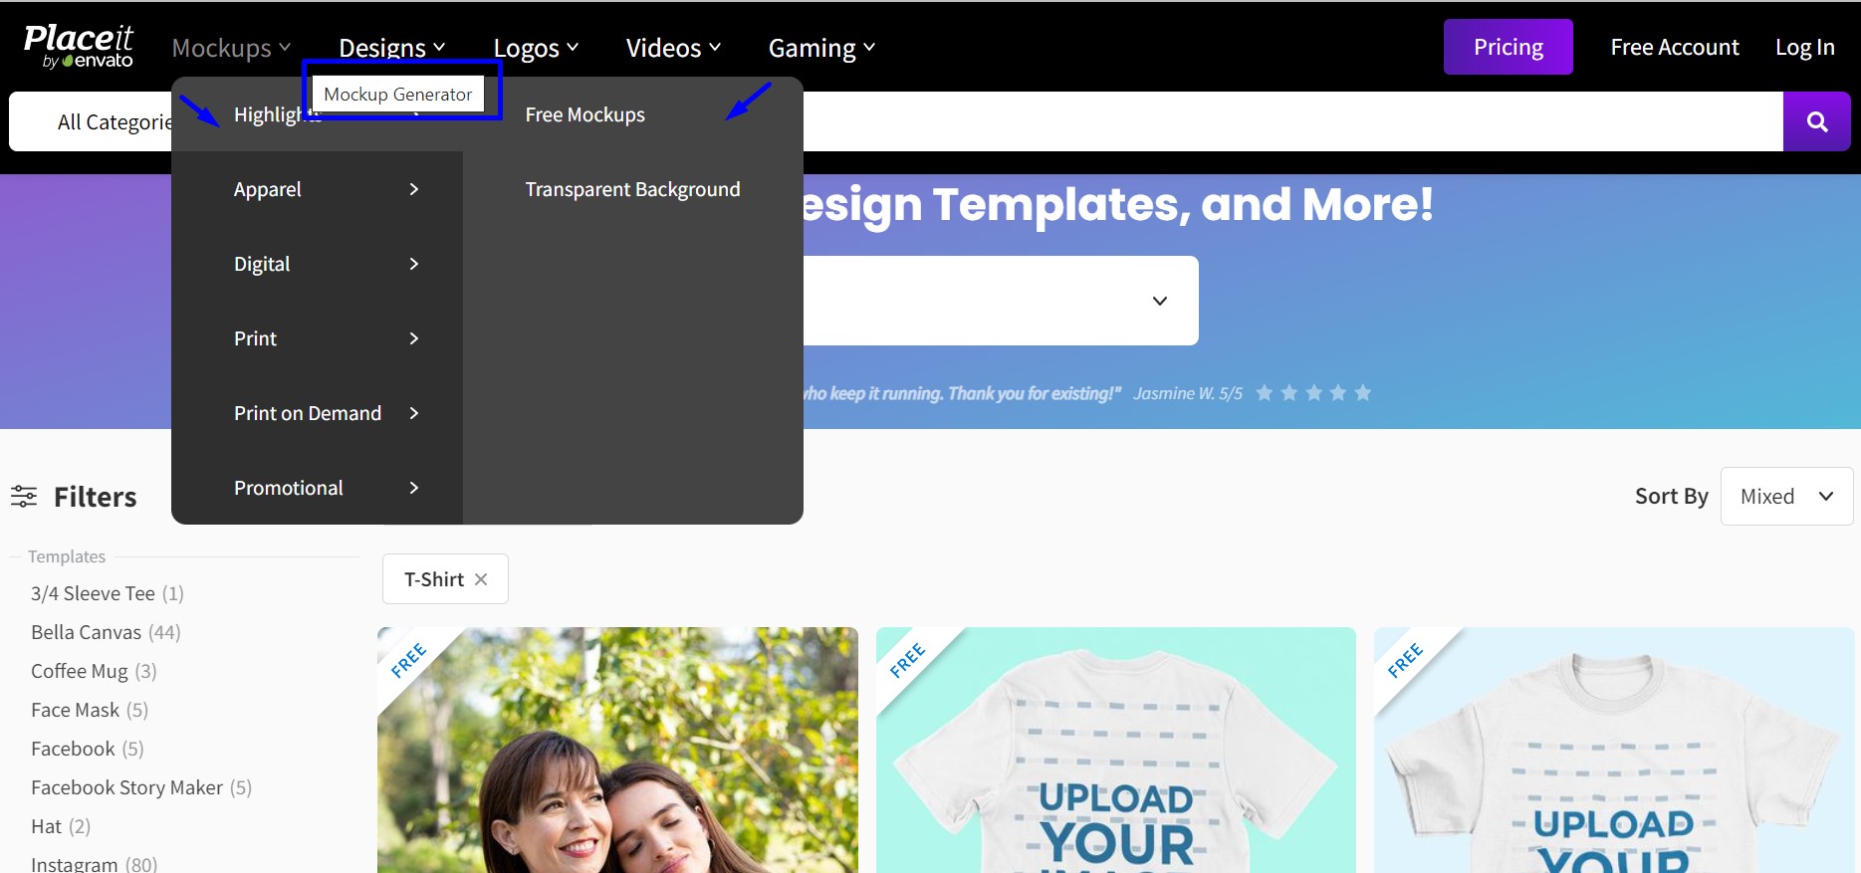
Task: Filter by Bella Canvas templates
Action: [87, 632]
